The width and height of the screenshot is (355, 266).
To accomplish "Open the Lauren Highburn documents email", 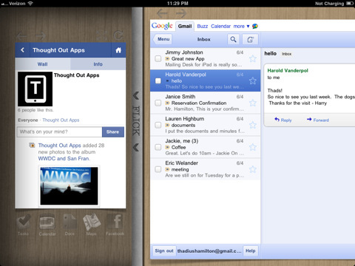I will point(206,125).
